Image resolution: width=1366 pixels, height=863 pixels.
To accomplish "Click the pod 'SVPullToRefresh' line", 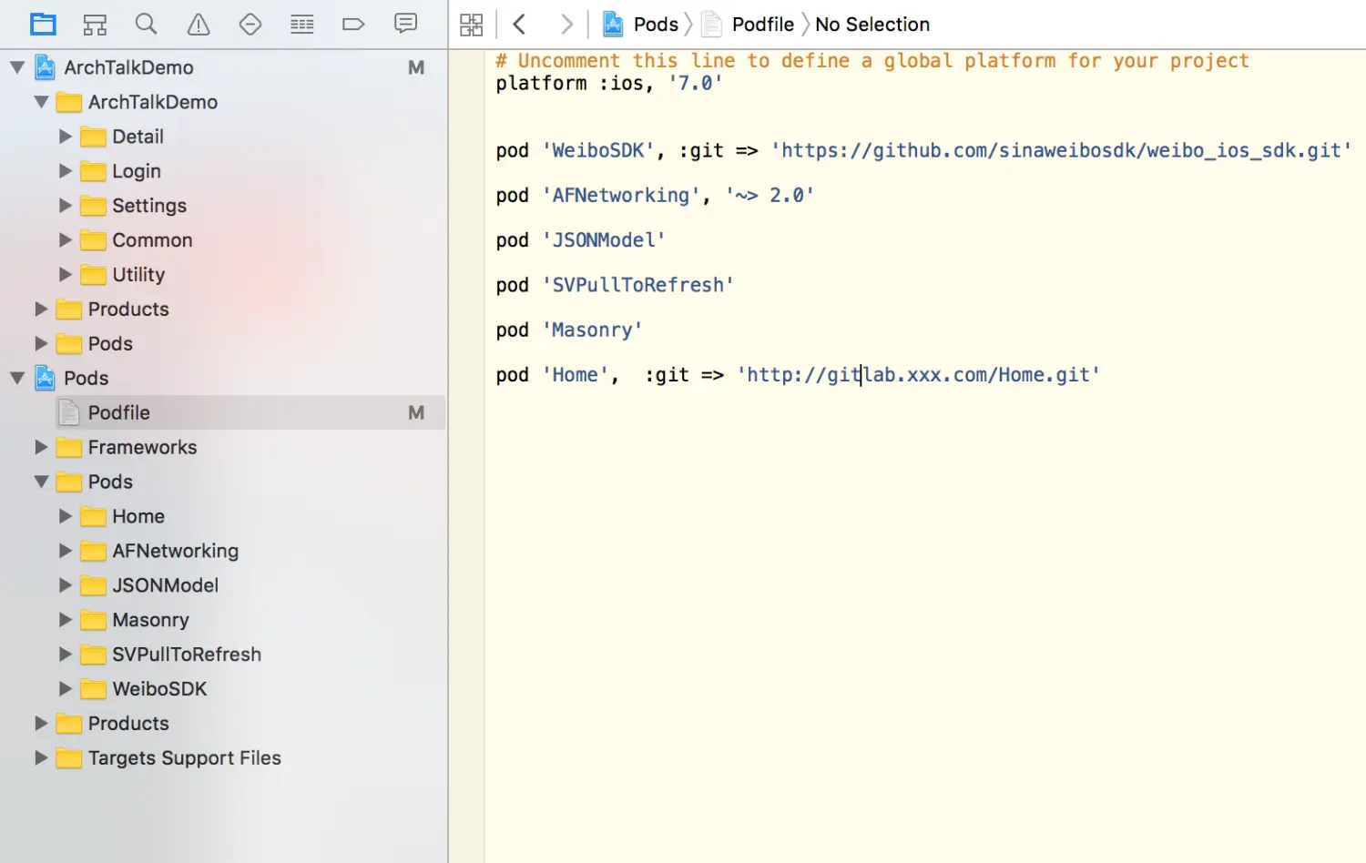I will 615,285.
